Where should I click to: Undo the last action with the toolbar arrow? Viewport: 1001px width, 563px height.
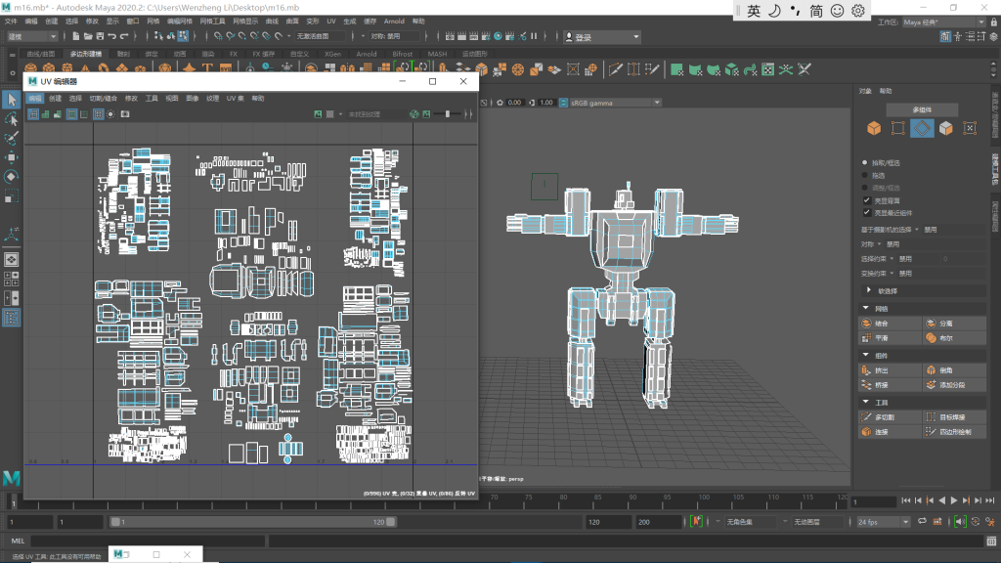[111, 36]
